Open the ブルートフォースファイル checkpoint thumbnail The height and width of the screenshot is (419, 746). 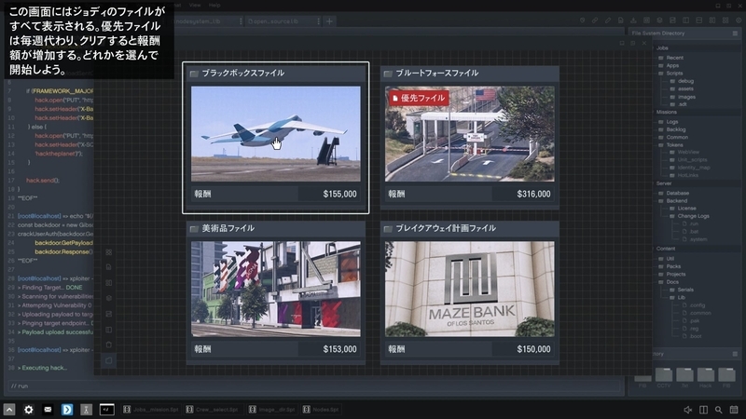[470, 133]
